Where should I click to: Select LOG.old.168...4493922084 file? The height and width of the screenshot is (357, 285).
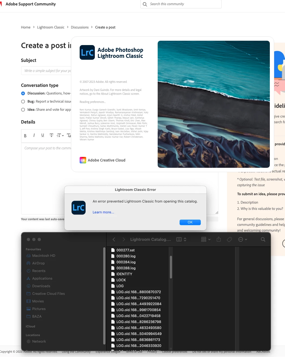pos(136,304)
